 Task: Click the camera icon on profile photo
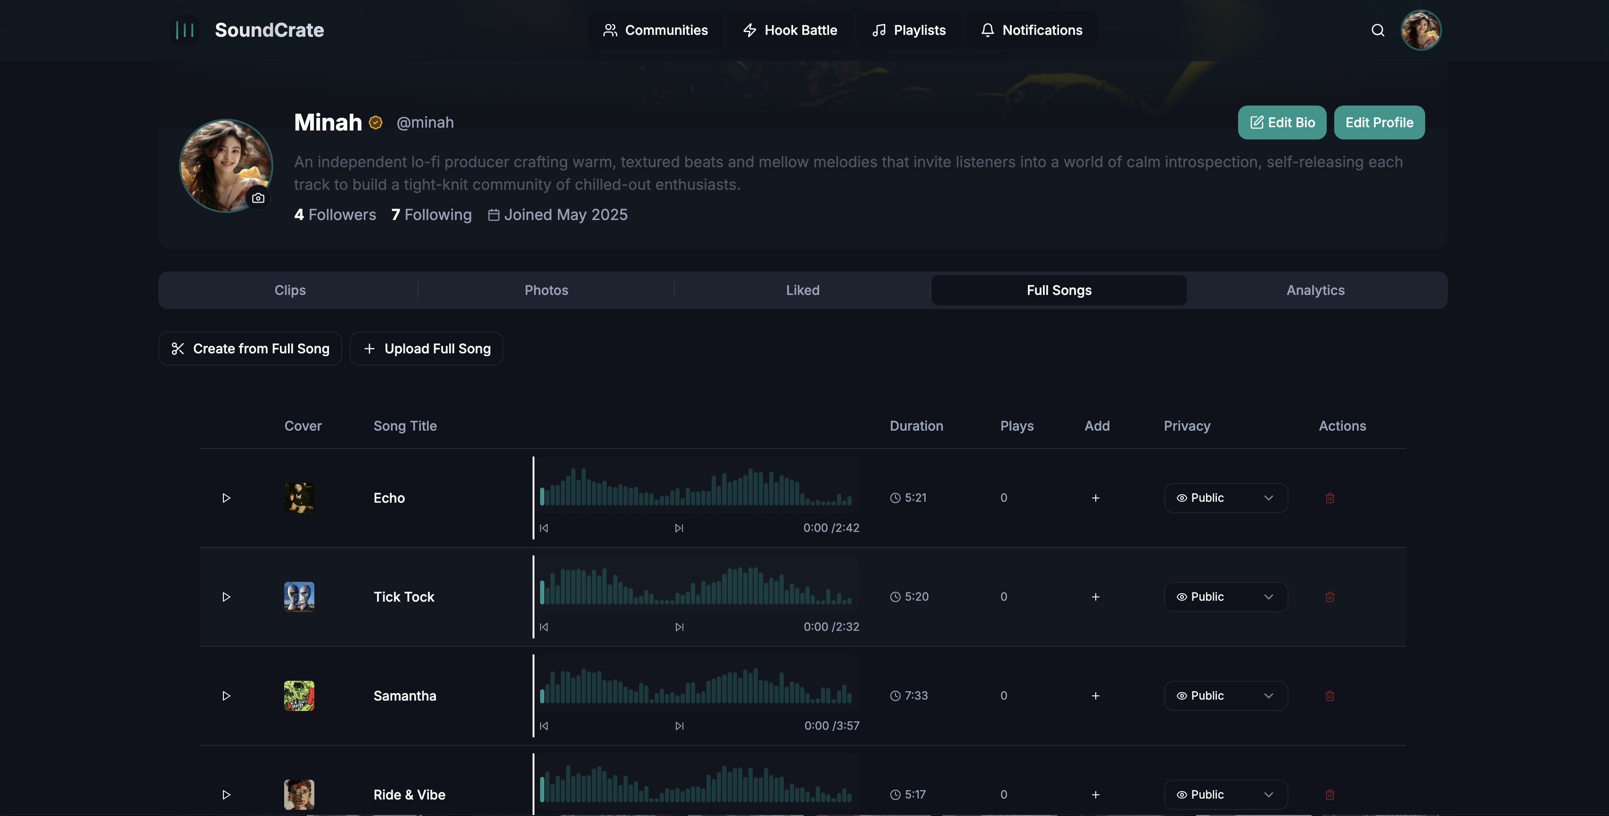(x=258, y=198)
